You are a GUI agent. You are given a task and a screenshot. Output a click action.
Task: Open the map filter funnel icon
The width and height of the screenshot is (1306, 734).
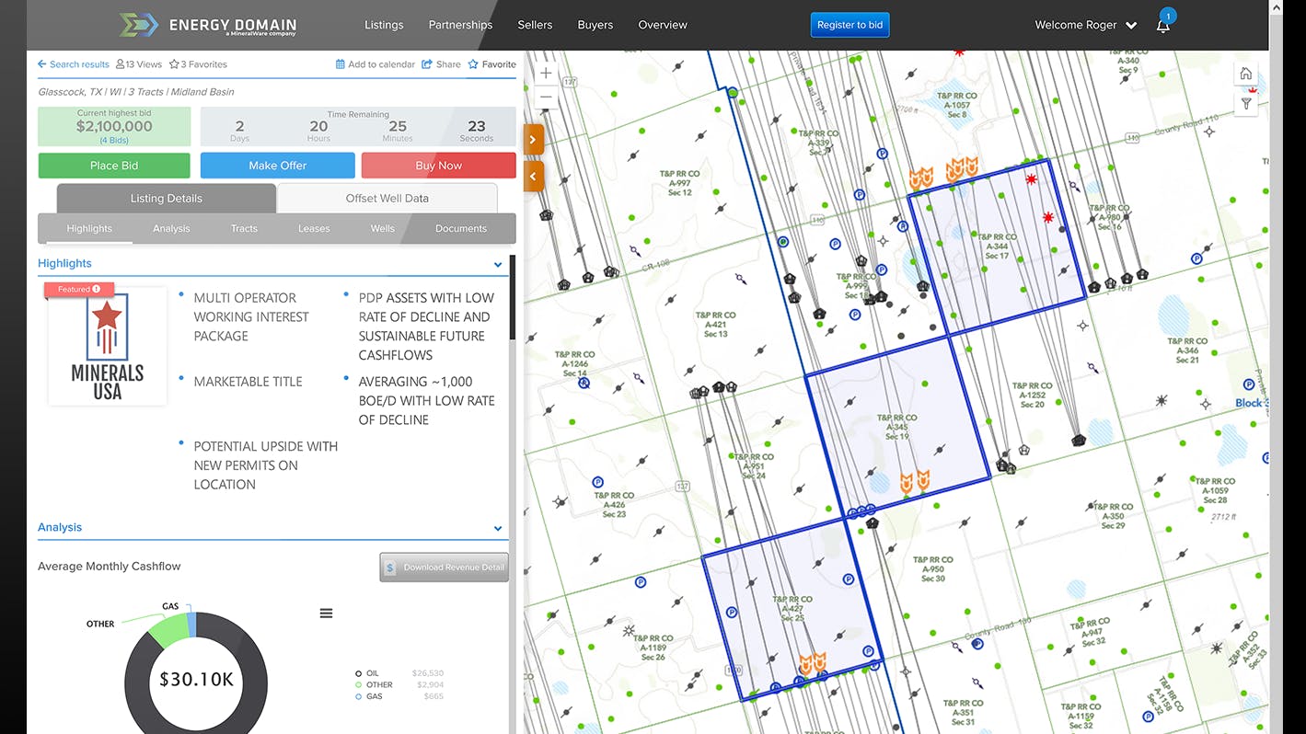pos(1245,104)
